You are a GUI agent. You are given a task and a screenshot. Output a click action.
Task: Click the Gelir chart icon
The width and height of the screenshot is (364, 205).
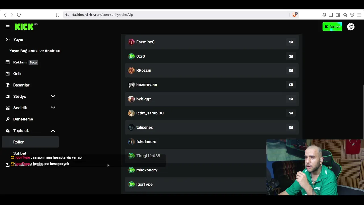tap(8, 74)
